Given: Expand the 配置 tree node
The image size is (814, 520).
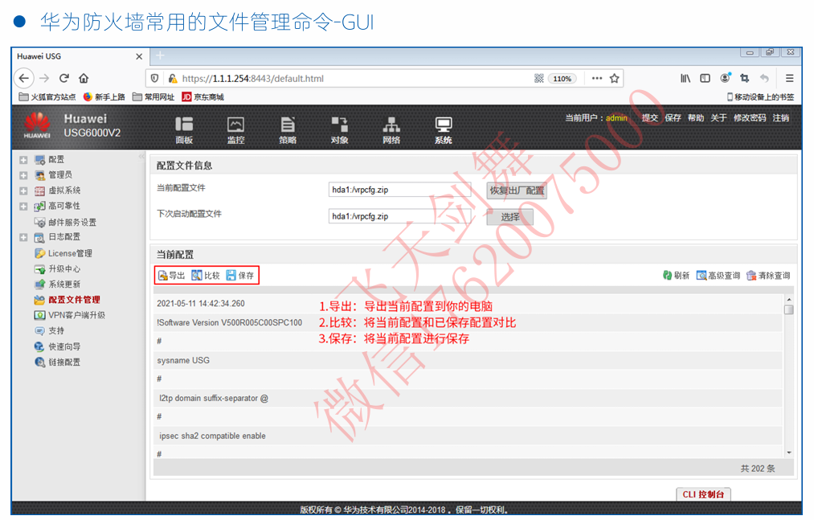Looking at the screenshot, I should point(23,160).
